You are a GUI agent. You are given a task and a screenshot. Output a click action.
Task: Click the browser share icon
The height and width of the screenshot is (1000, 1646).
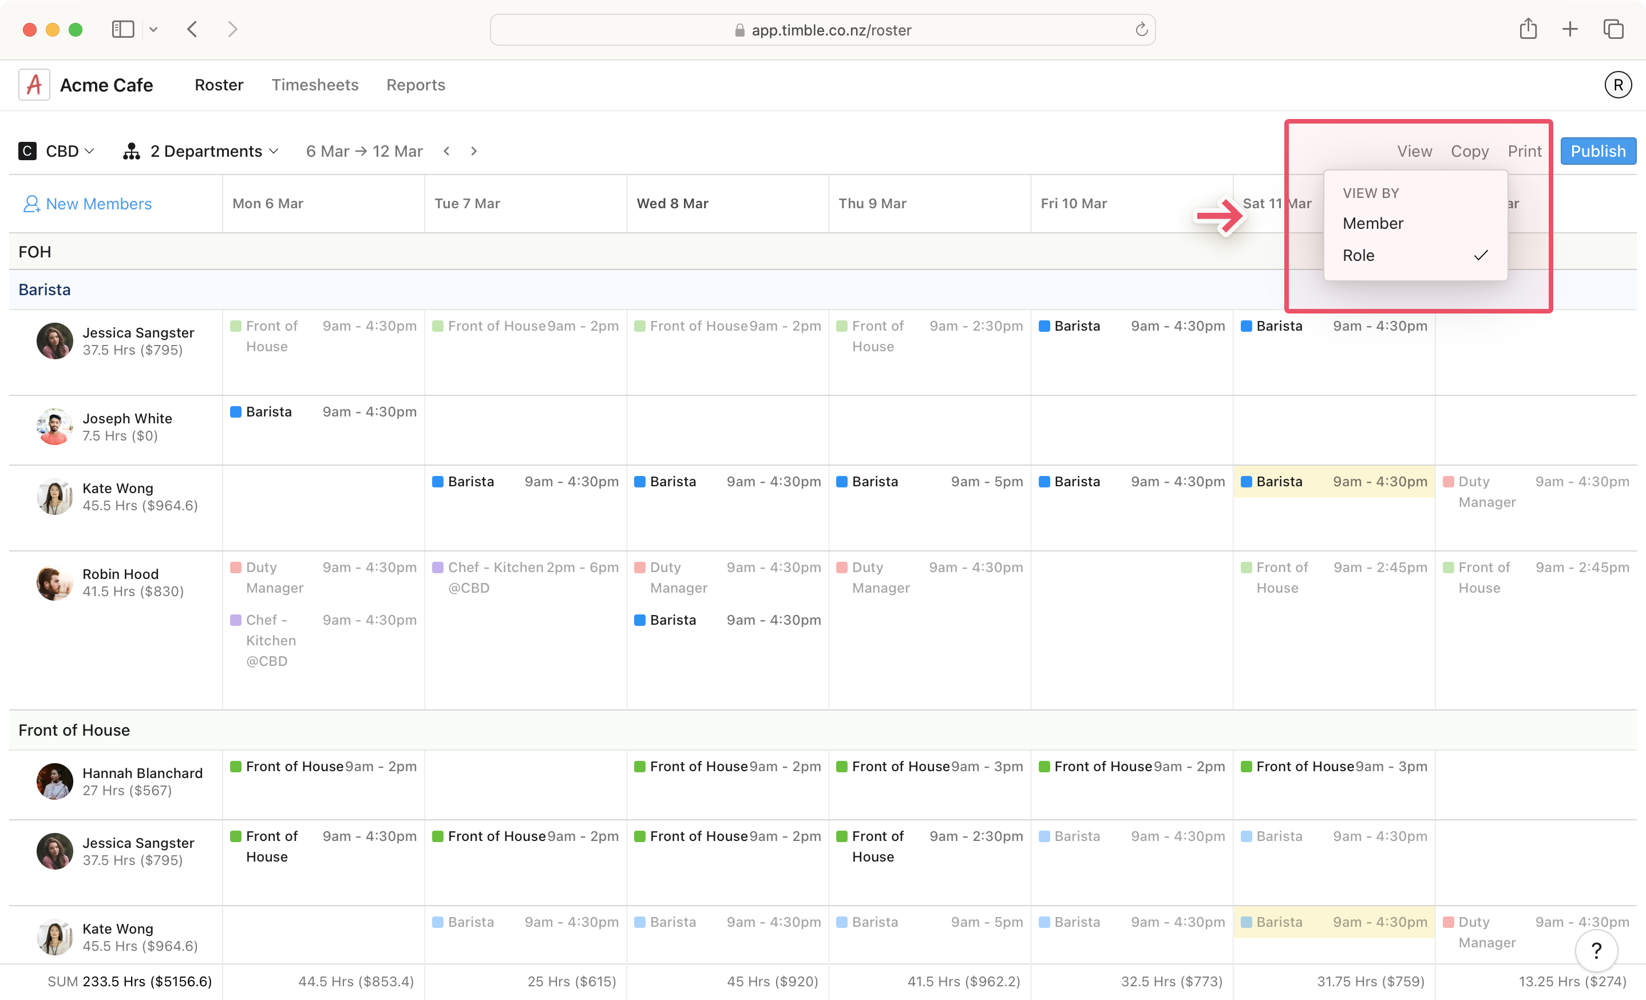pyautogui.click(x=1528, y=29)
